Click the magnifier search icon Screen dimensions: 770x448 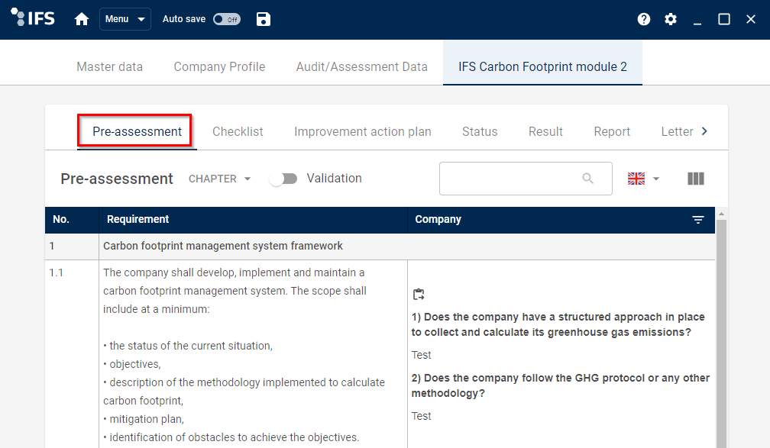588,179
